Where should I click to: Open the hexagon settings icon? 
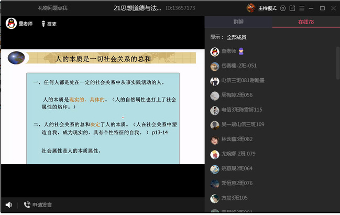pyautogui.click(x=283, y=8)
